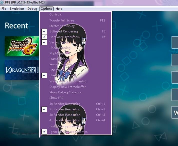Select Controls in Options menu

pyautogui.click(x=75, y=14)
